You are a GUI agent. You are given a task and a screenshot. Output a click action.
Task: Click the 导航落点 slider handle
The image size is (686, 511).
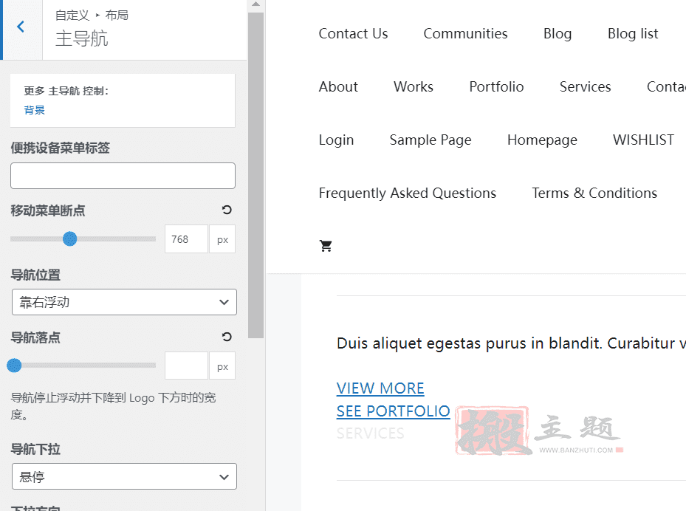[15, 366]
